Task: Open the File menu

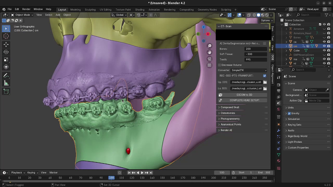Action: (x=9, y=9)
